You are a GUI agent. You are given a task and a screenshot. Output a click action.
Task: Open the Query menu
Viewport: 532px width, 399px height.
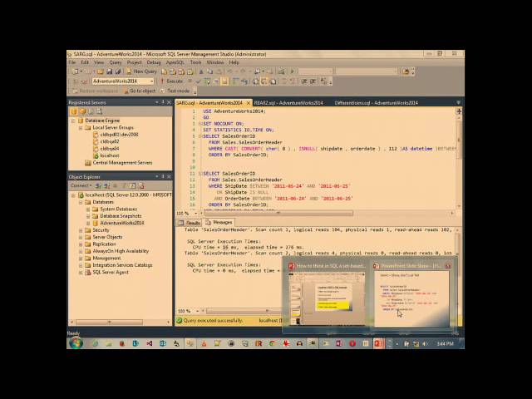(x=115, y=62)
